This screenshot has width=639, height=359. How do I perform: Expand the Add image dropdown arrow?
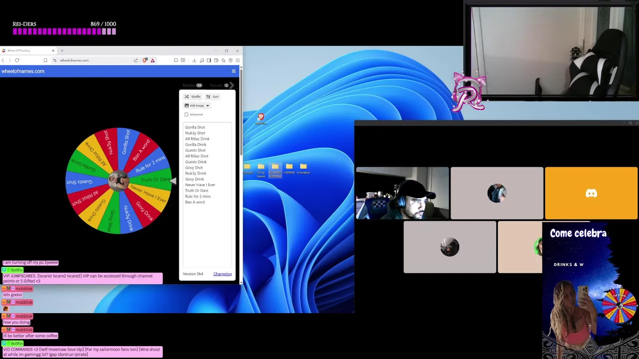(208, 106)
